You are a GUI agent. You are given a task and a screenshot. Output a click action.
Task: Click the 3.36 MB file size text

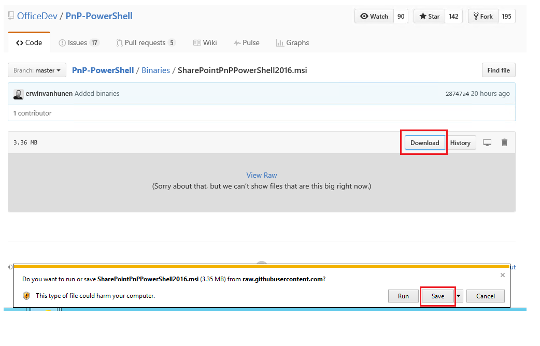point(25,142)
